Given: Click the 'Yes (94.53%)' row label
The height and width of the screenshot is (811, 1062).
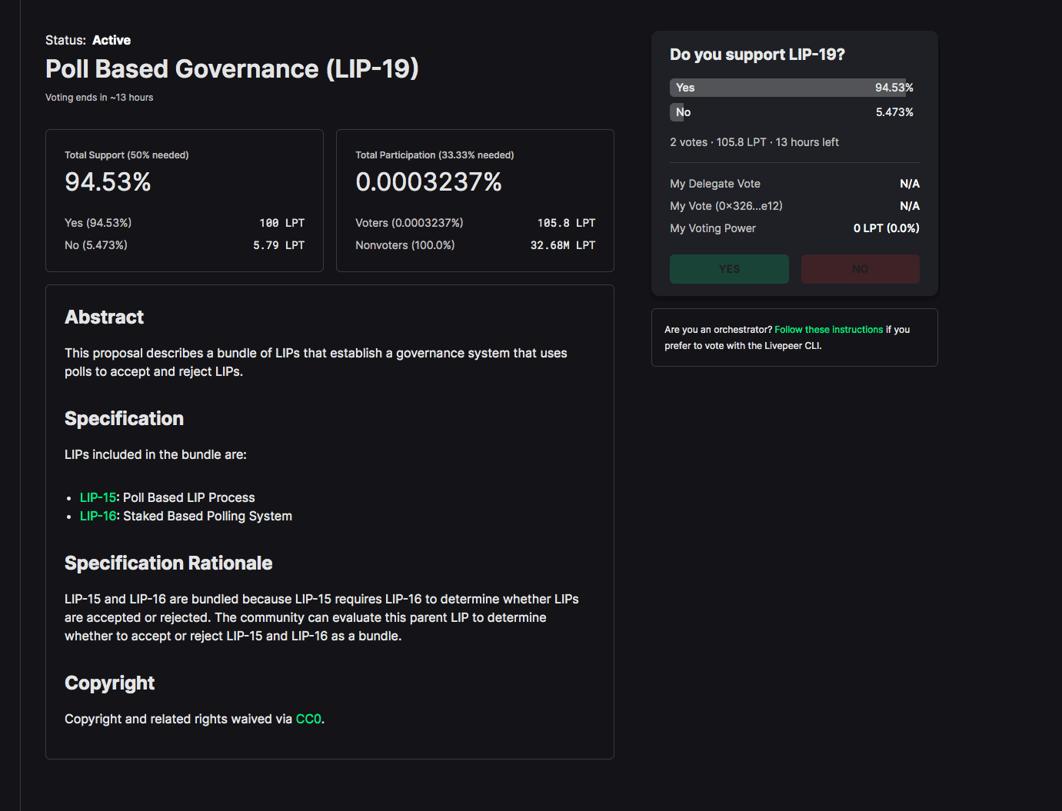Looking at the screenshot, I should (98, 223).
